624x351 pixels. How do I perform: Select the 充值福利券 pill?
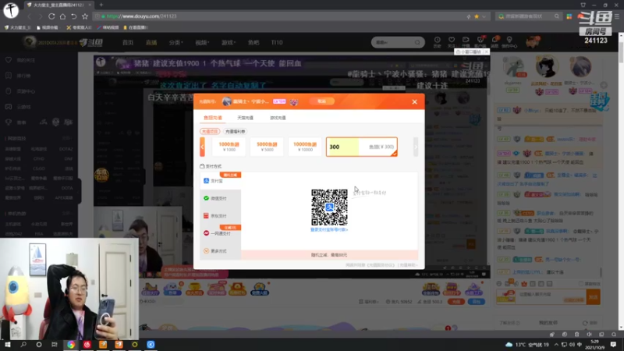pos(235,131)
